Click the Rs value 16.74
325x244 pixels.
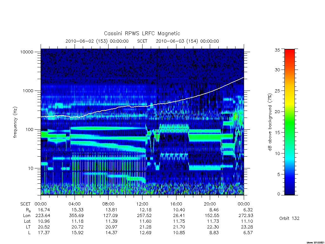44,210
